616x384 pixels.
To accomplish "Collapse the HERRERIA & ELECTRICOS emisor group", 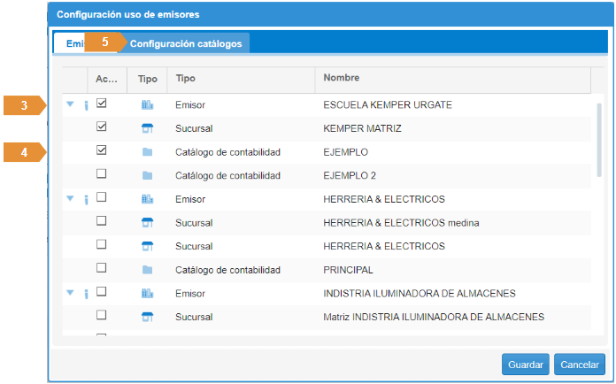I will (70, 199).
